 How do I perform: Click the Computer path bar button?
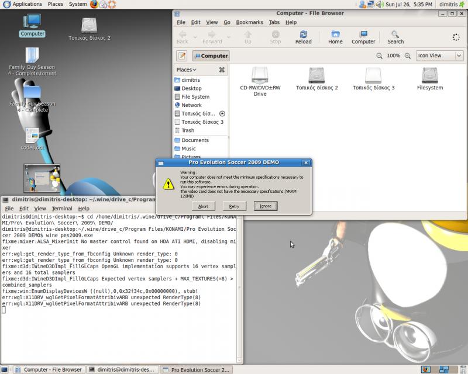coord(211,56)
